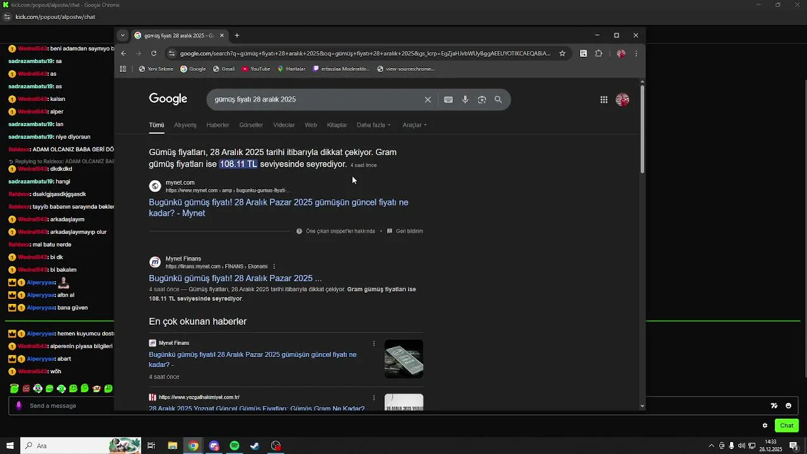807x454 pixels.
Task: Switch to the Web tab
Action: click(311, 125)
